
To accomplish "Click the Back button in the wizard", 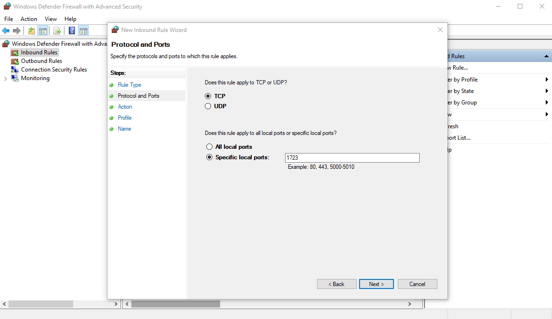I will coord(337,284).
